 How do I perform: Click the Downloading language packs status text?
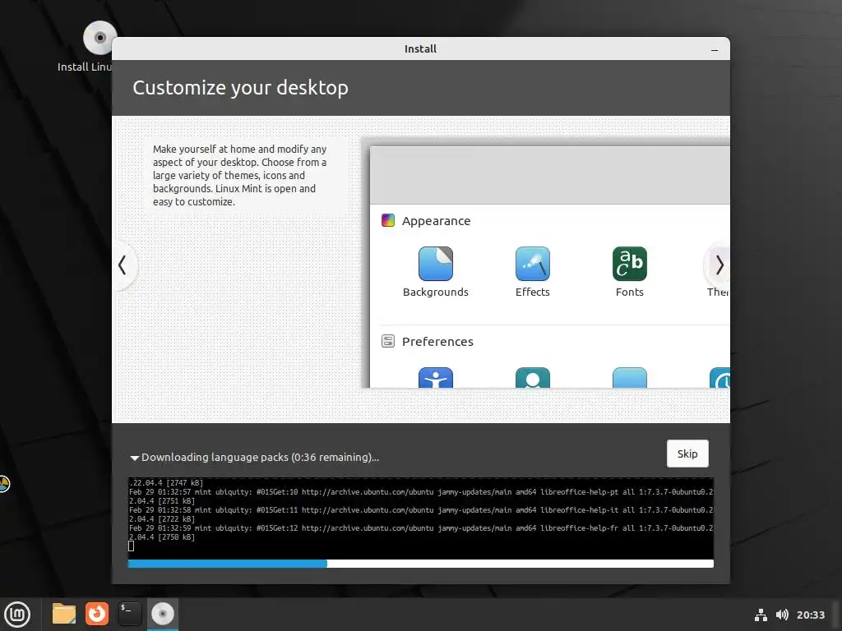coord(260,457)
